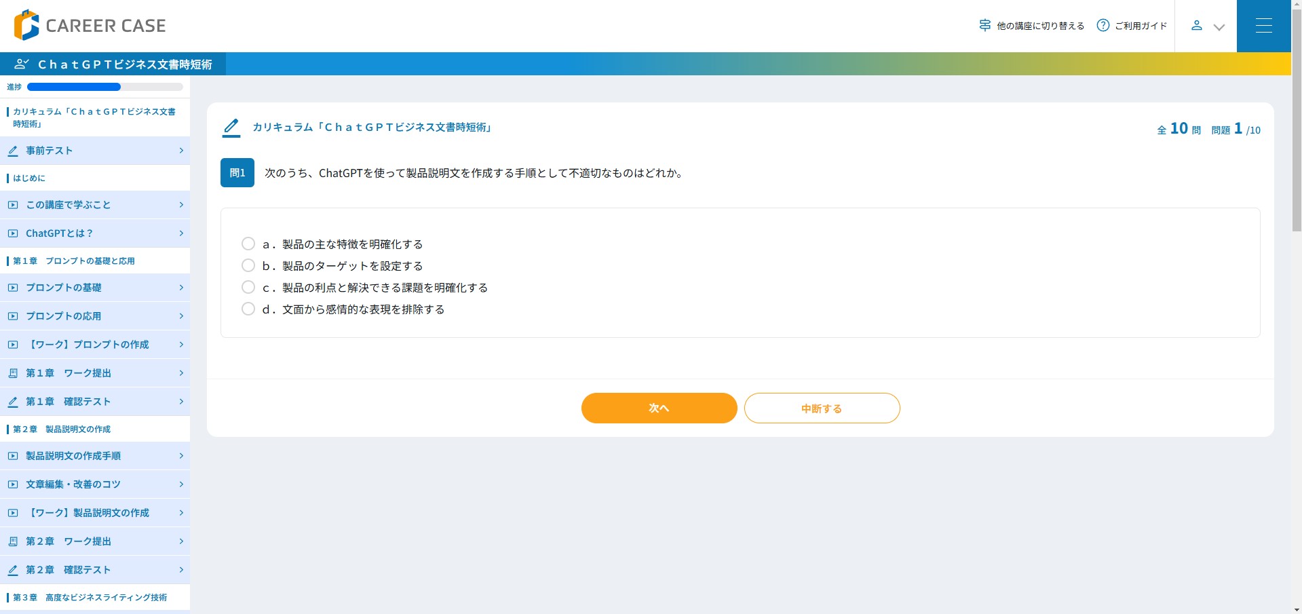Click document icon beside 第１章 ワーク提出
Image resolution: width=1302 pixels, height=614 pixels.
(13, 373)
